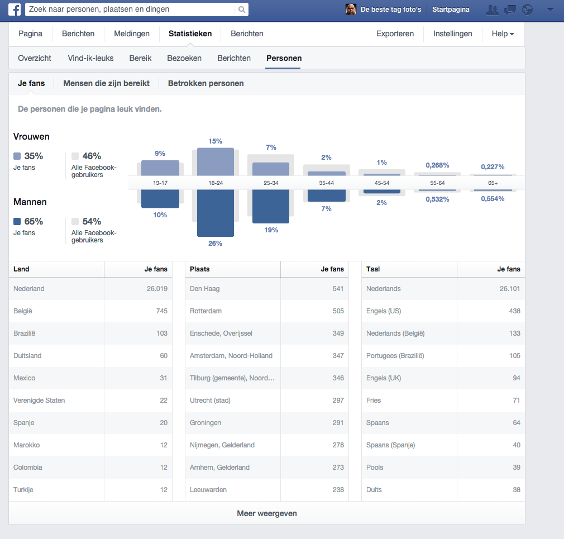
Task: Click the Exporteren button
Action: coord(395,34)
